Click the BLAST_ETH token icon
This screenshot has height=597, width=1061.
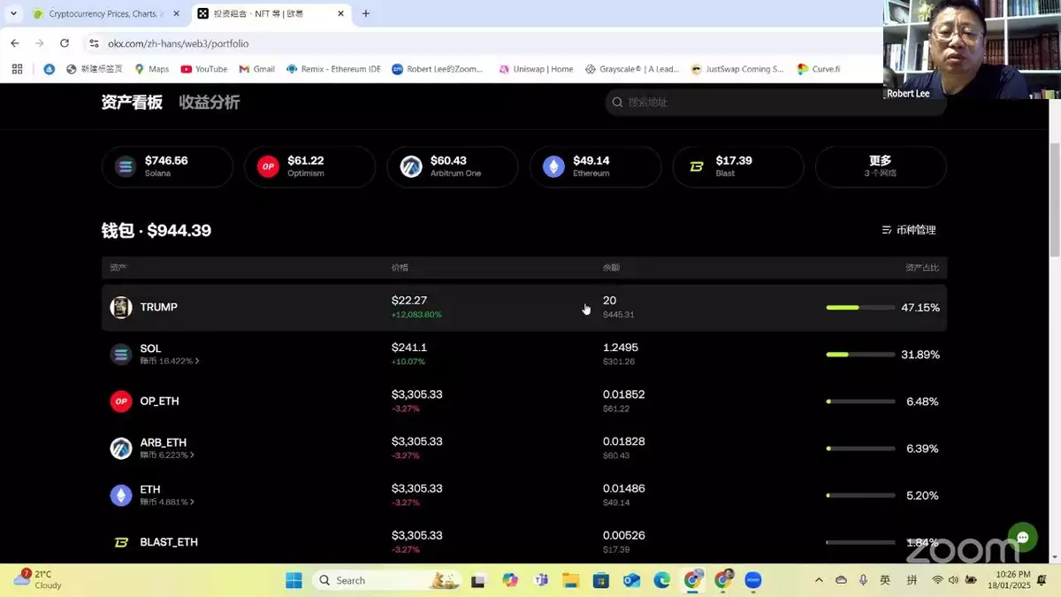click(x=121, y=542)
